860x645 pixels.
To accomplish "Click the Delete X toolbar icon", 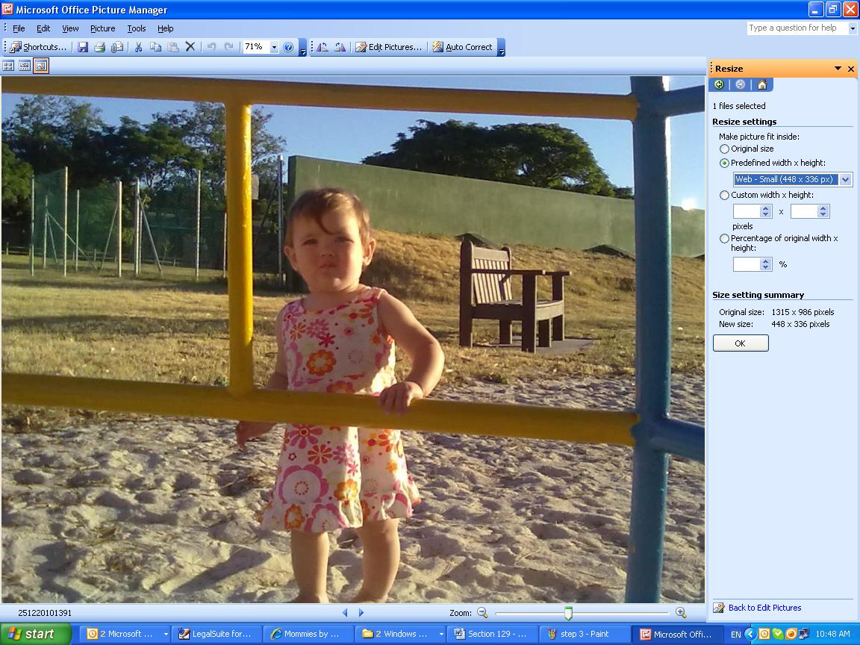I will coord(190,47).
